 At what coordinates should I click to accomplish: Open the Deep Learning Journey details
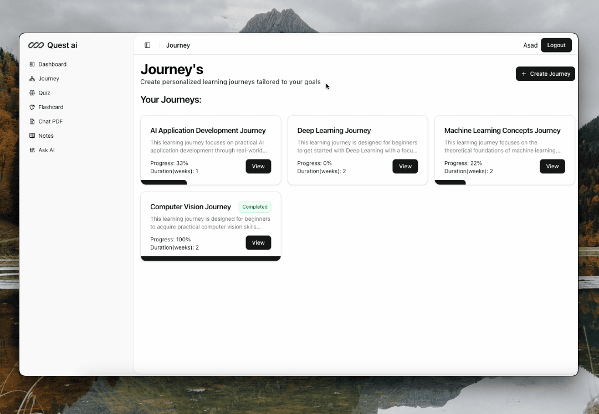405,166
